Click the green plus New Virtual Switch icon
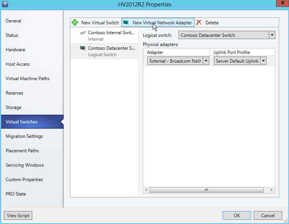This screenshot has height=224, width=289. coord(75,22)
